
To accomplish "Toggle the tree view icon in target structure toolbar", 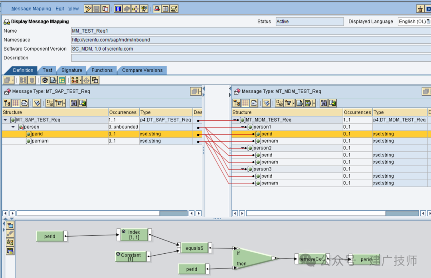I will coord(237,103).
